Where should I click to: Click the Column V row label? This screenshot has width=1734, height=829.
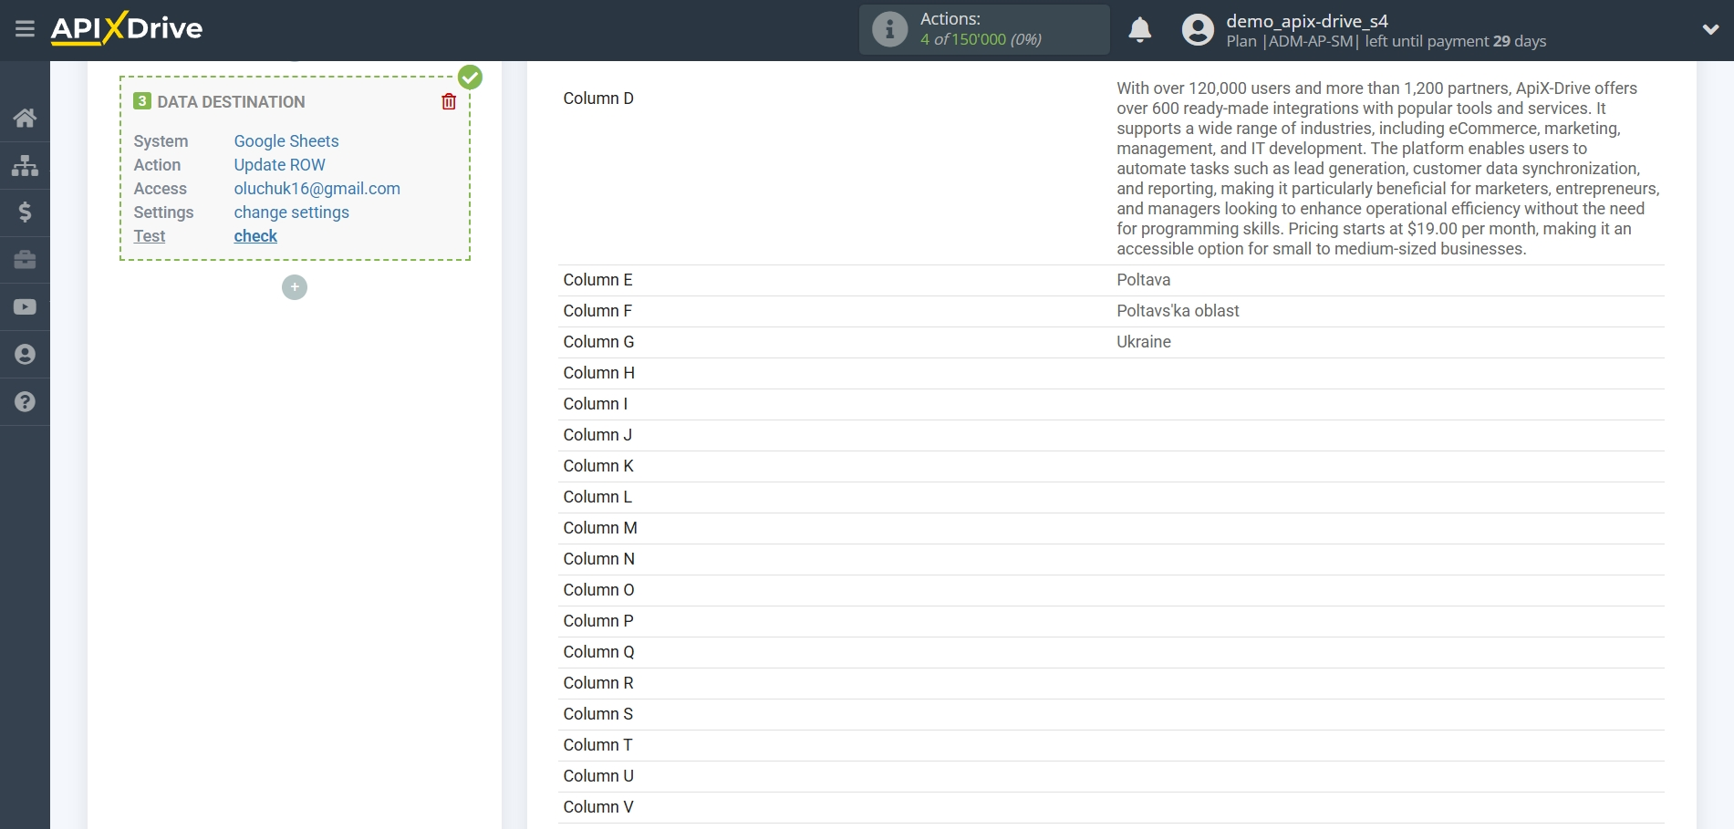click(598, 807)
